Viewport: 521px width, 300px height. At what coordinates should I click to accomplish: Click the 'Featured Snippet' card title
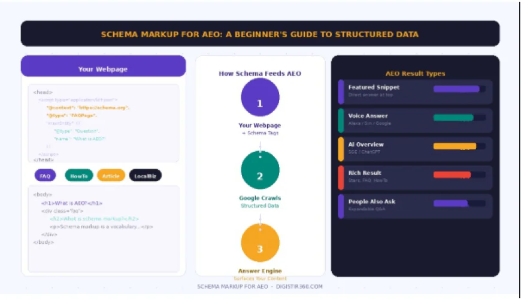(x=374, y=87)
